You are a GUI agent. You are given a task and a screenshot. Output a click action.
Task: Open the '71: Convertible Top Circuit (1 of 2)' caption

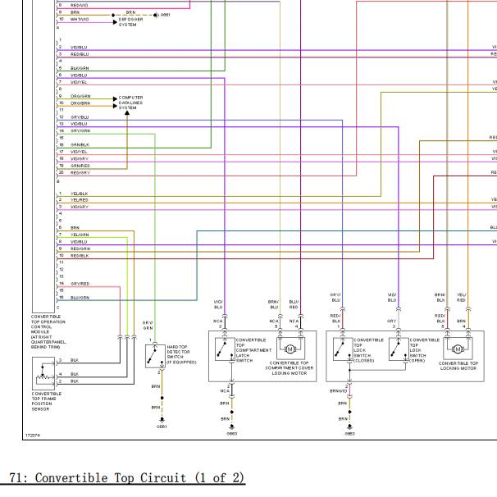coord(127,477)
